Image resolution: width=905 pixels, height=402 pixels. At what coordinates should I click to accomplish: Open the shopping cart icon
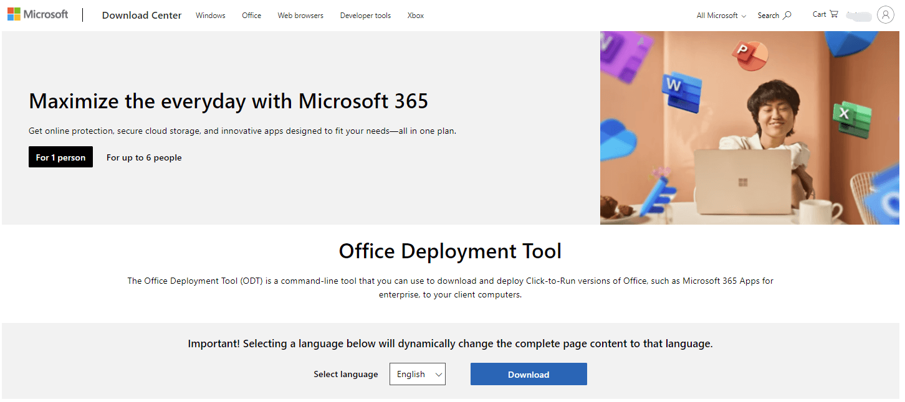834,14
